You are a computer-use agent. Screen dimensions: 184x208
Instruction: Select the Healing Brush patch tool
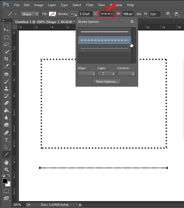(6, 74)
